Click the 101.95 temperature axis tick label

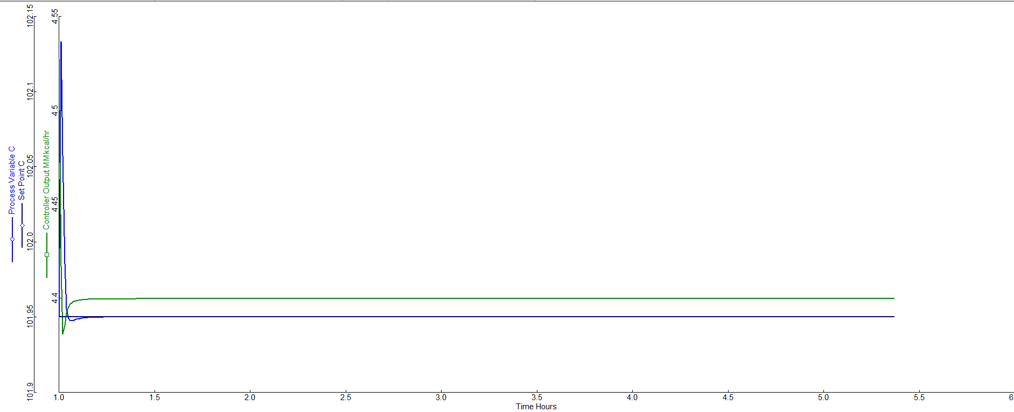pyautogui.click(x=30, y=316)
